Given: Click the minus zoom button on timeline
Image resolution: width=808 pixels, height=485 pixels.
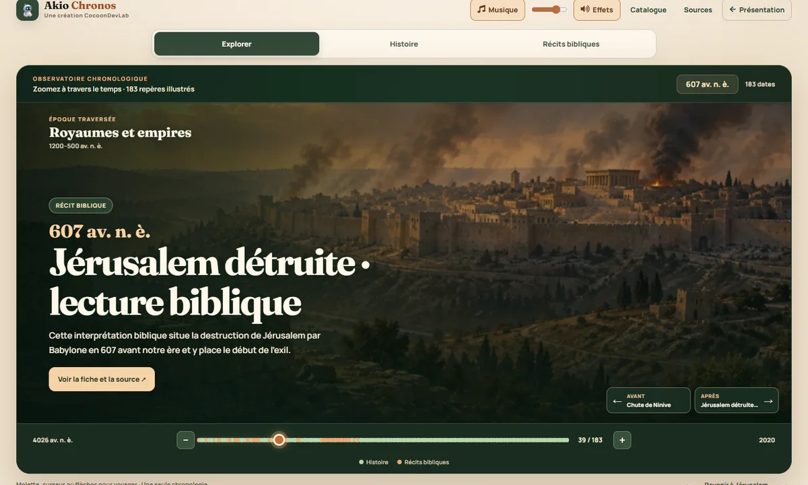Looking at the screenshot, I should coord(186,440).
